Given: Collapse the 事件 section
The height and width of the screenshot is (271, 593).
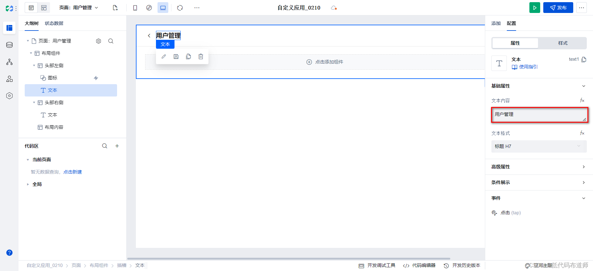Looking at the screenshot, I should [x=584, y=198].
